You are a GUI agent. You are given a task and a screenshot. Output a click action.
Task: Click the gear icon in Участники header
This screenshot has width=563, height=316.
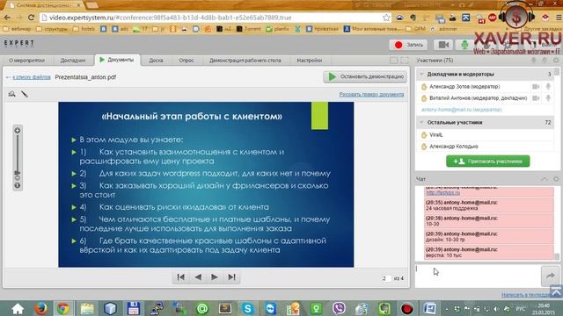point(556,61)
